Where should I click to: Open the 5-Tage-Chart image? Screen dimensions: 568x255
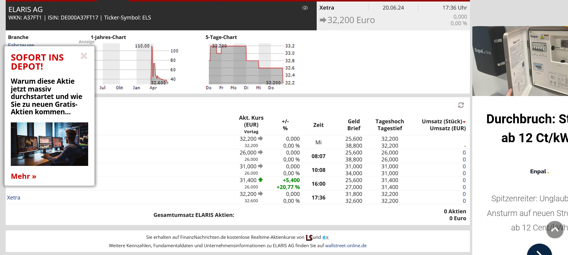[x=250, y=67]
